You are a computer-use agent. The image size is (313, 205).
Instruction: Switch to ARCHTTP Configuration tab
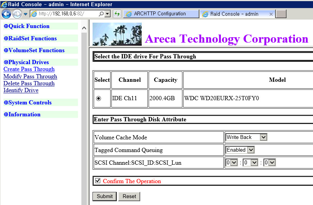pos(161,14)
